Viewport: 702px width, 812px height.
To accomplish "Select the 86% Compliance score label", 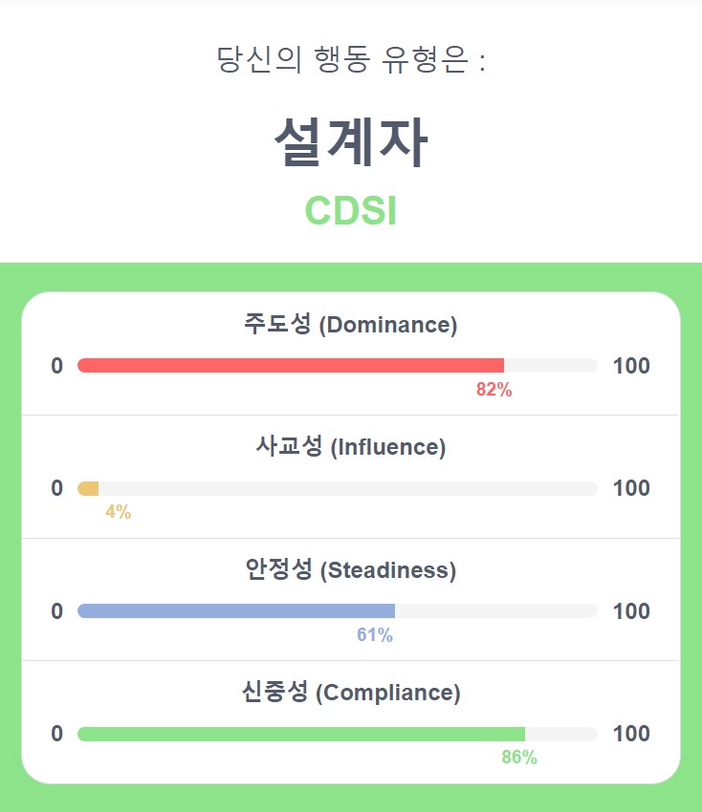I will [x=519, y=758].
